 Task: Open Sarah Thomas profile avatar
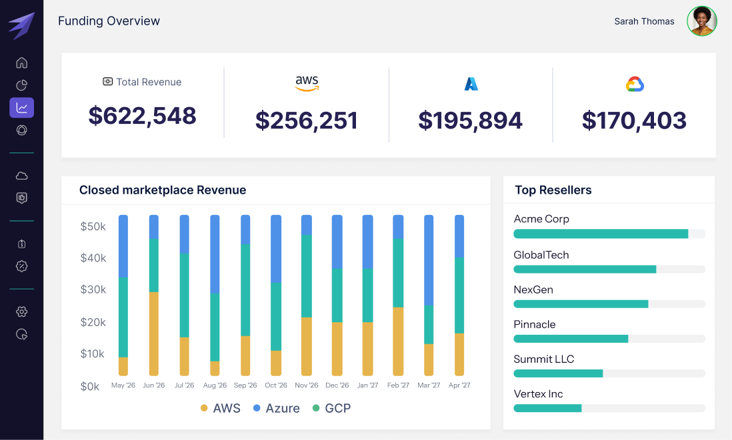pyautogui.click(x=701, y=21)
